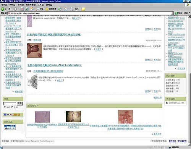Click inside the blog search text box
Viewport: 191px width, 149px height.
tap(10, 104)
